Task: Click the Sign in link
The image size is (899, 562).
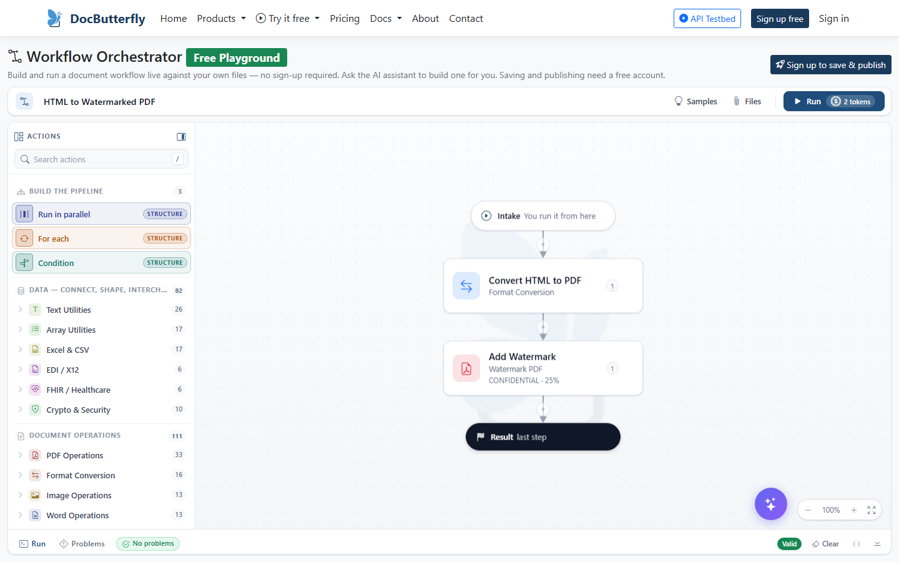Action: point(833,19)
